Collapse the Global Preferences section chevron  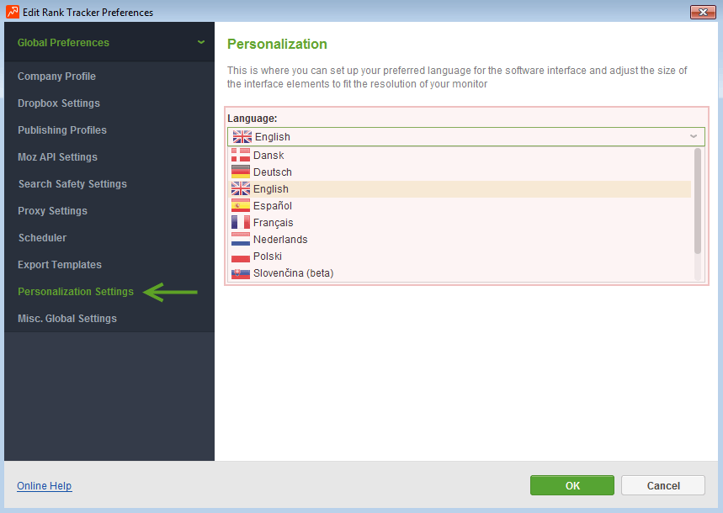coord(201,42)
